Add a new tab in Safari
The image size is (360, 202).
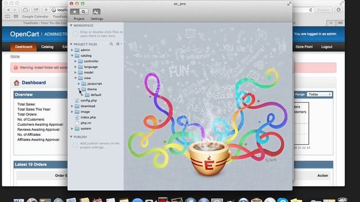pos(331,22)
